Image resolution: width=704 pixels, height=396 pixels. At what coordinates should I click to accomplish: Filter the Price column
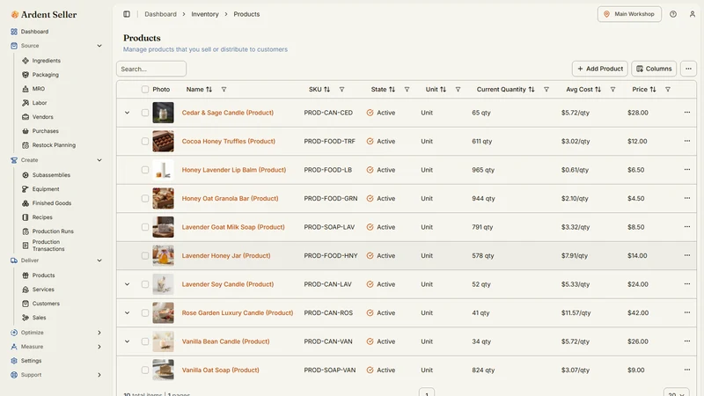tap(668, 90)
